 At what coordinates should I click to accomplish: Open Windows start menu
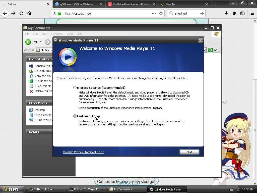click(11, 189)
